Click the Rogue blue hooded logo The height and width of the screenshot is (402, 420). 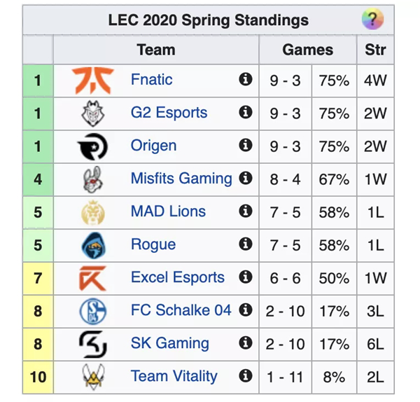(x=93, y=245)
